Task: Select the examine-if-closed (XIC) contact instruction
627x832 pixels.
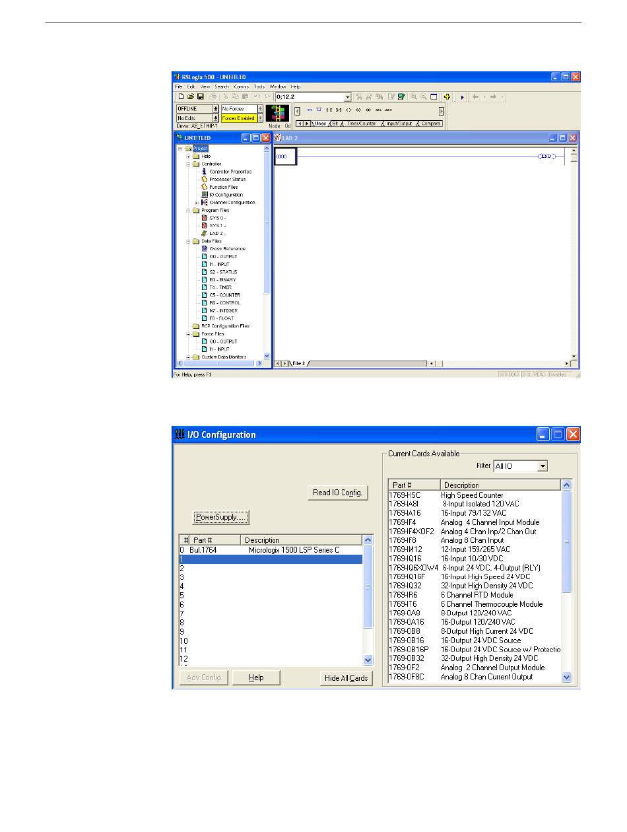Action: click(329, 110)
